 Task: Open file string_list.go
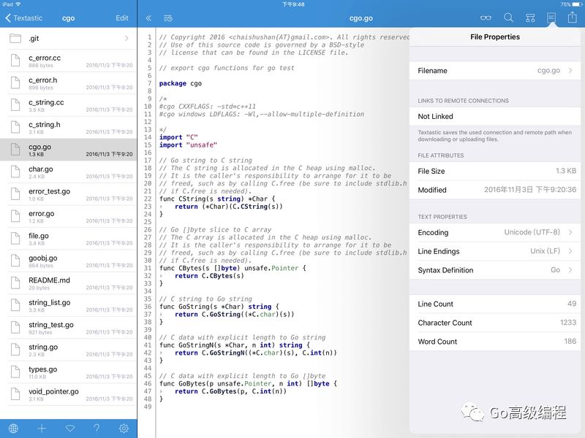click(x=69, y=305)
